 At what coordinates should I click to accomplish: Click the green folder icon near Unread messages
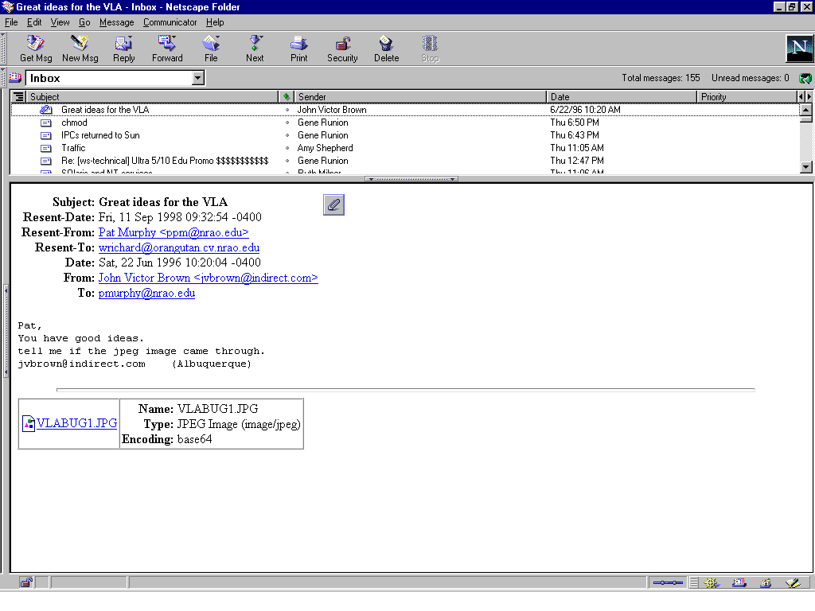[x=805, y=78]
